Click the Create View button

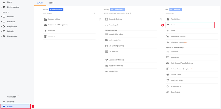176,10
